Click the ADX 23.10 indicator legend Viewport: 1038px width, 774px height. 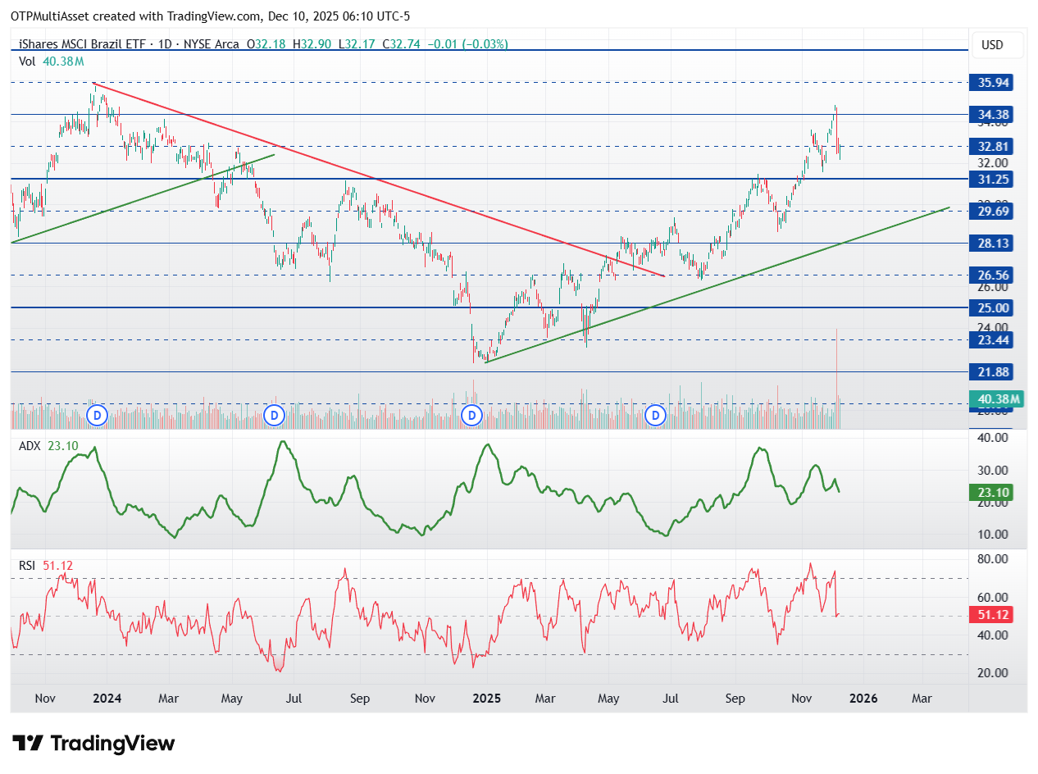click(x=49, y=446)
